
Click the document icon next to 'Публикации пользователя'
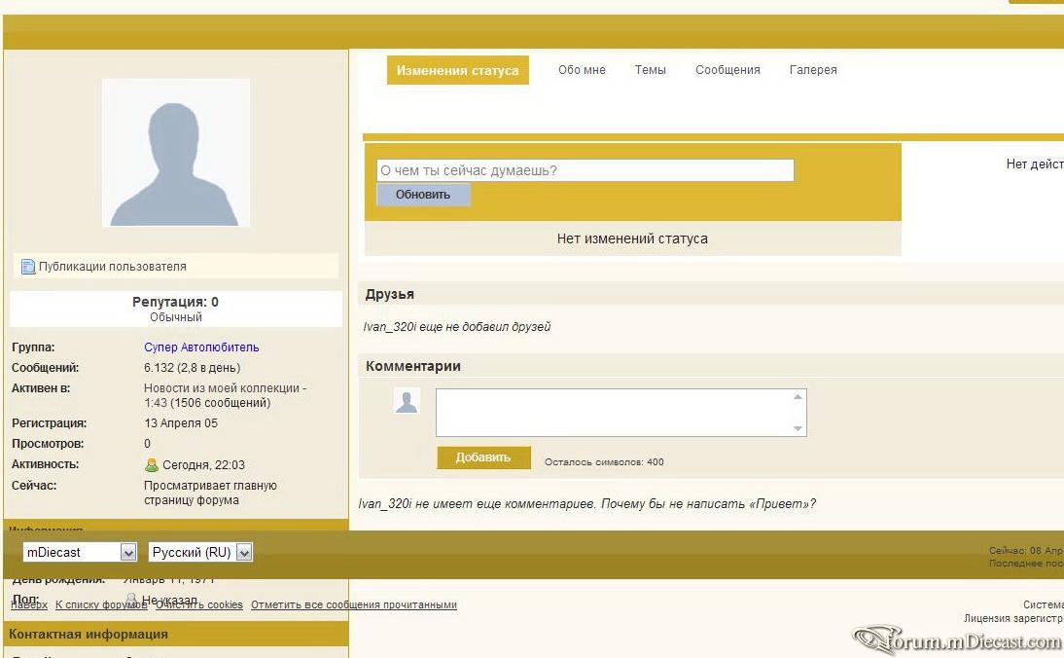click(28, 267)
